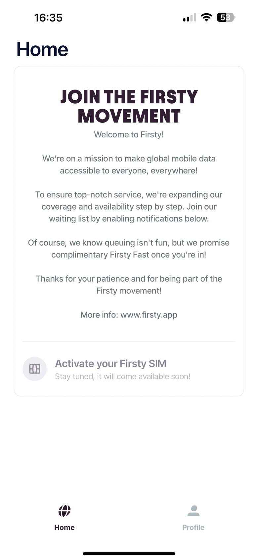Tap the 16:35 clock

click(x=48, y=18)
